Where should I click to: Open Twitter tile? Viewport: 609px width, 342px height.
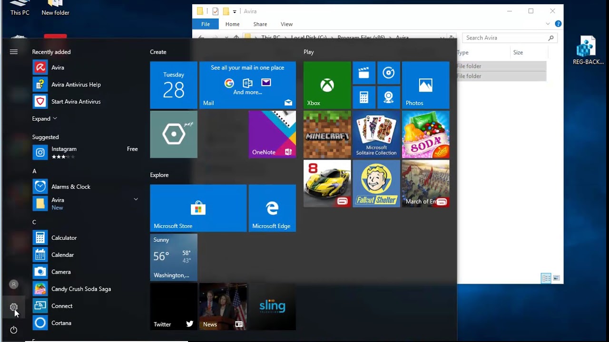[174, 306]
